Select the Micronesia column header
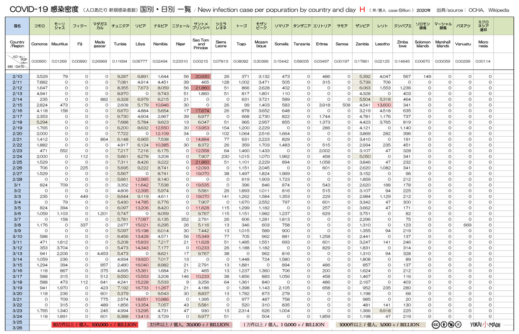The height and width of the screenshot is (334, 519). pos(483,44)
